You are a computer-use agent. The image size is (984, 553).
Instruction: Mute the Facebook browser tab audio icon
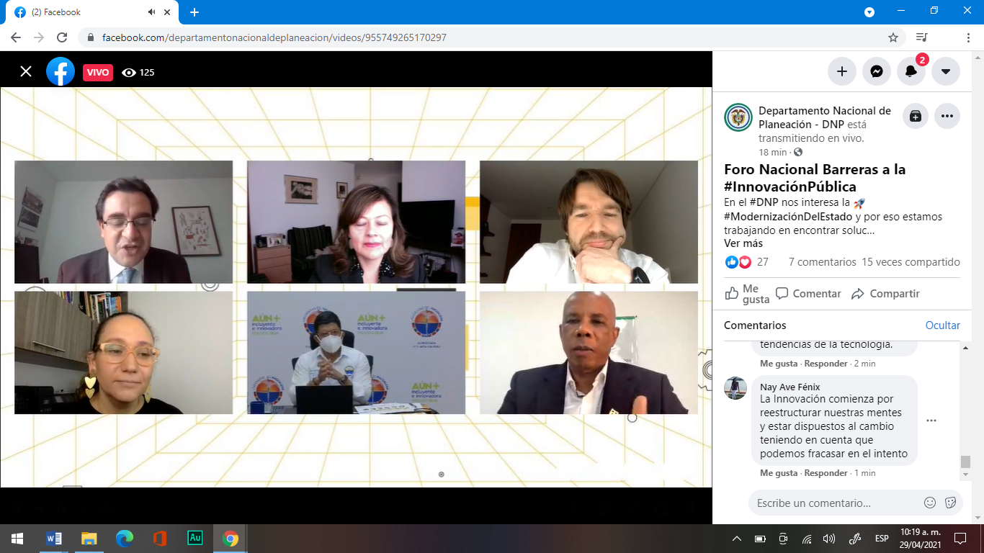(x=152, y=12)
